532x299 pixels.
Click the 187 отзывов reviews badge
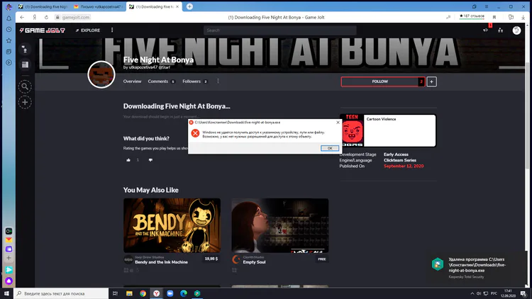[x=472, y=16]
